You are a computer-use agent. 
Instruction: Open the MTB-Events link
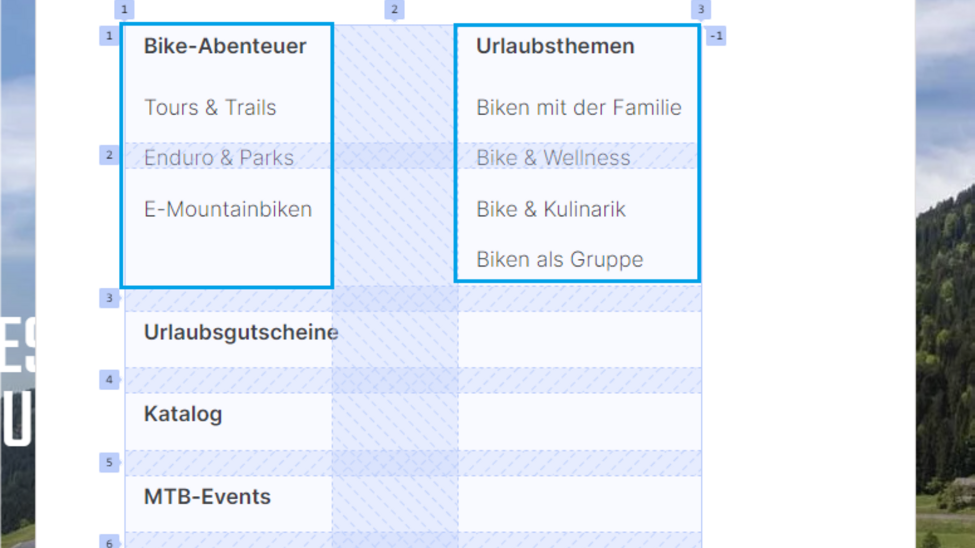pos(207,497)
